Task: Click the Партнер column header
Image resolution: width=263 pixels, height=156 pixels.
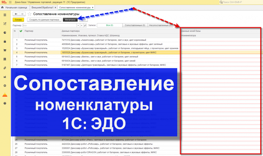Action: click(42, 31)
